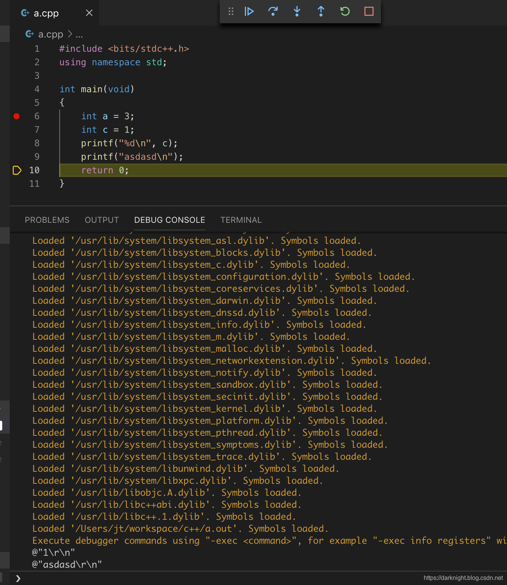Click console line for libsystem_asl.dylib
This screenshot has width=507, height=585.
(196, 241)
